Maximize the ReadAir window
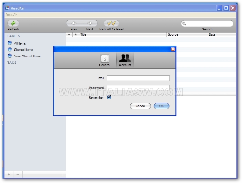 (226, 8)
